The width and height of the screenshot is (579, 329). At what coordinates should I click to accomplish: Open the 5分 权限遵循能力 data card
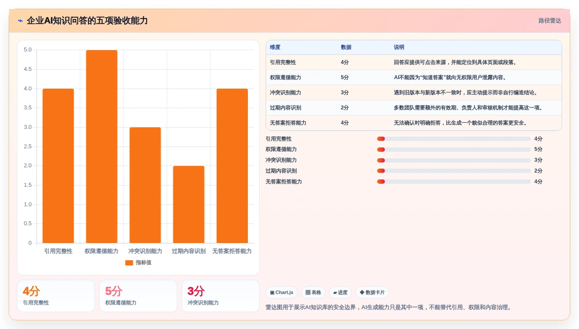tap(138, 296)
